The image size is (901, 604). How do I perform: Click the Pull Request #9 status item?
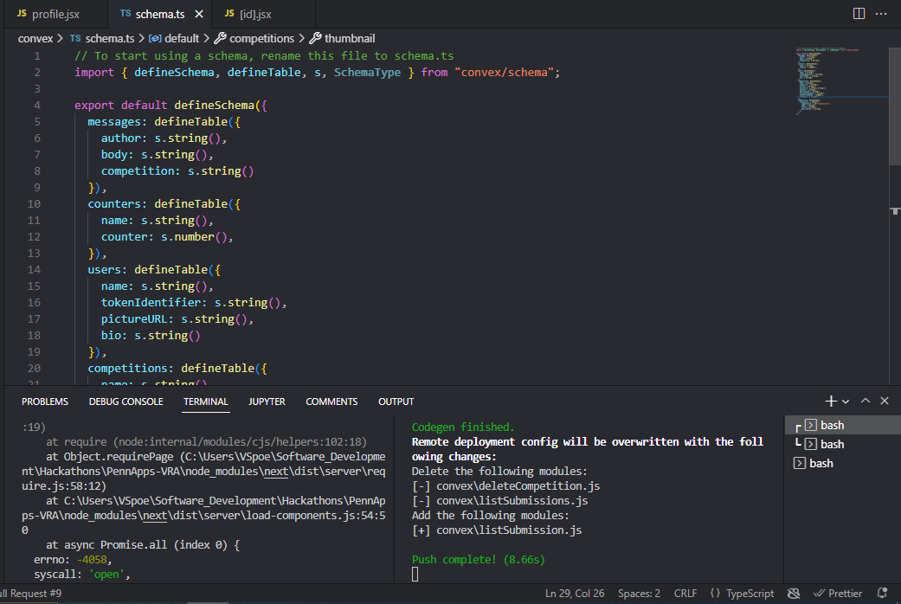click(31, 593)
